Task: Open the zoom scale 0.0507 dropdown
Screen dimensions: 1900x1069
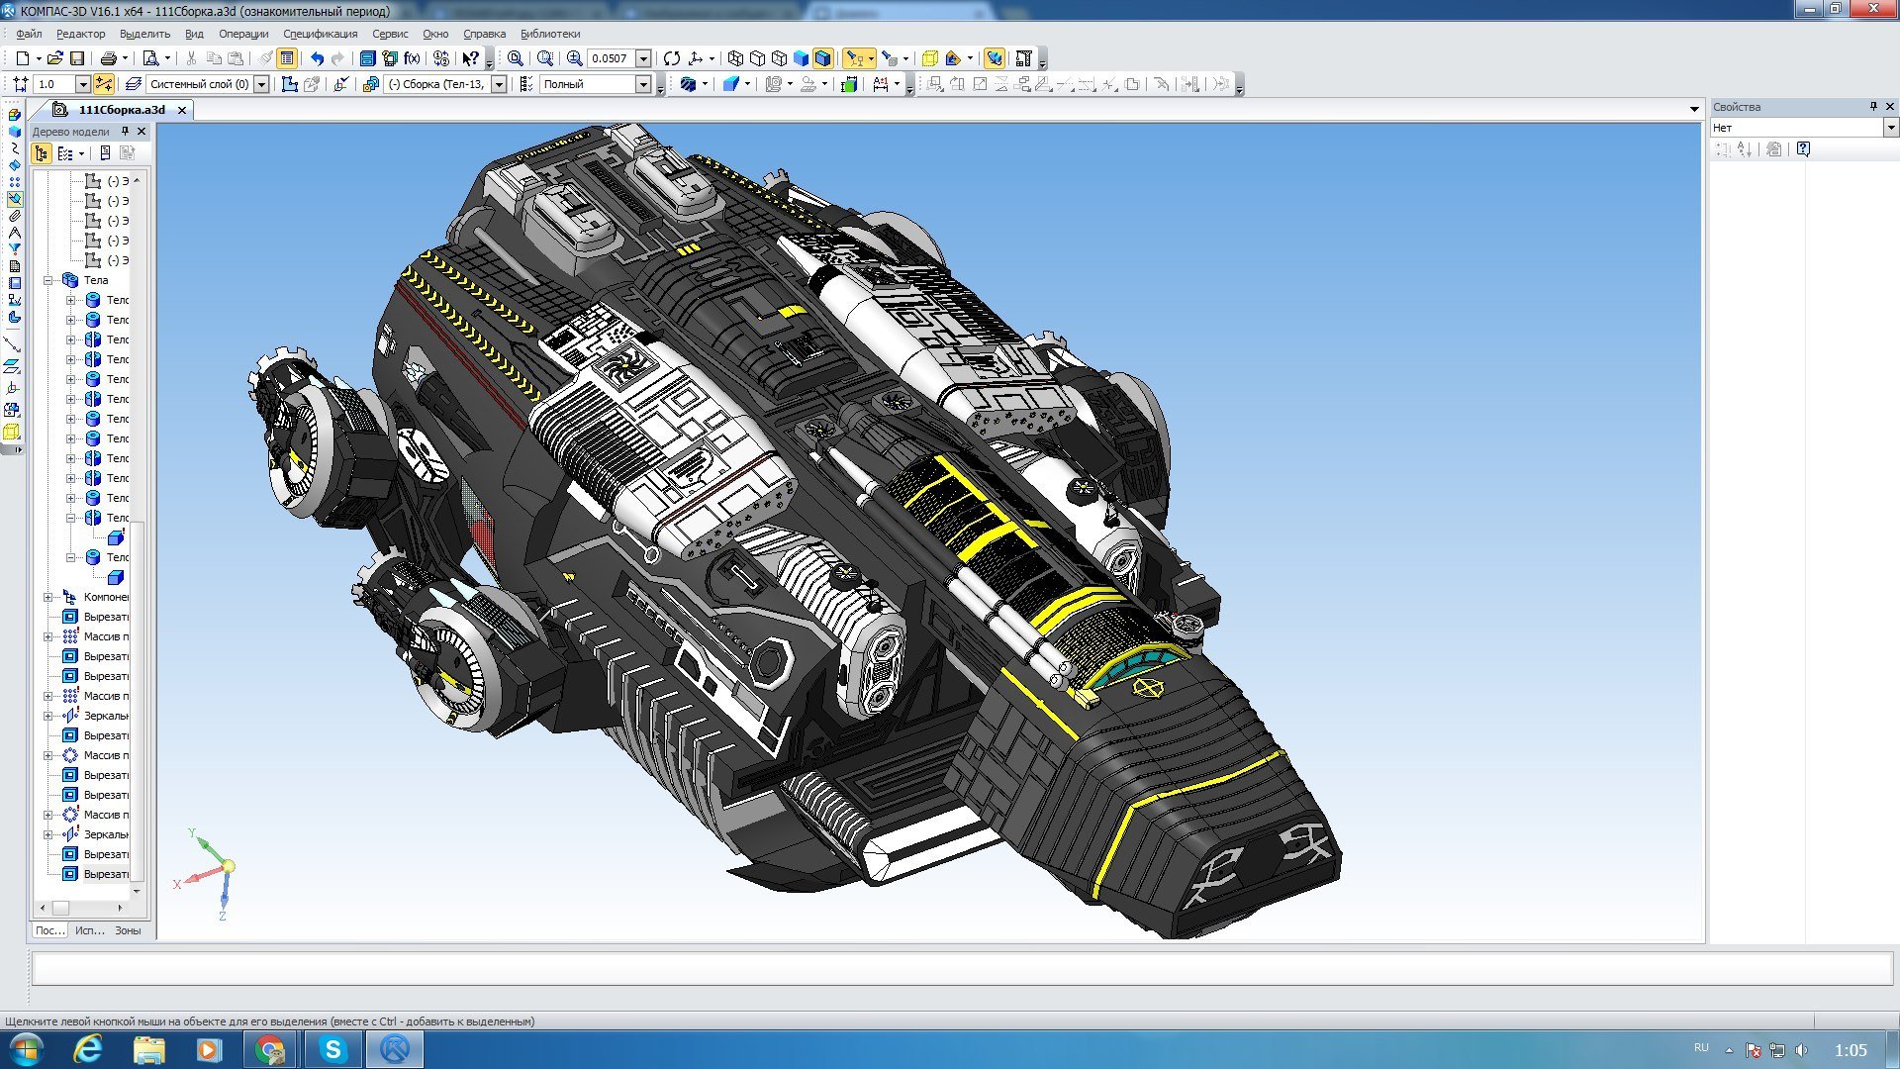Action: click(643, 58)
